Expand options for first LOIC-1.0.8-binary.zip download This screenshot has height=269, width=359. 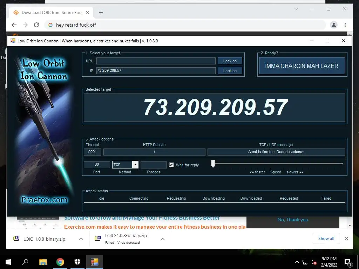tap(81, 239)
